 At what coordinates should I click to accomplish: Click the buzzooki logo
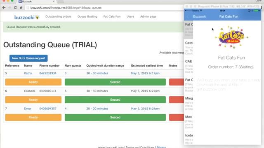click(x=27, y=17)
